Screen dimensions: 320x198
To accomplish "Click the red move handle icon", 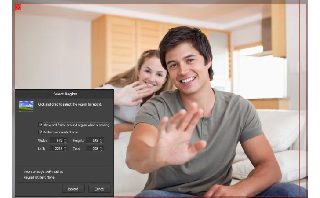I will tap(18, 7).
